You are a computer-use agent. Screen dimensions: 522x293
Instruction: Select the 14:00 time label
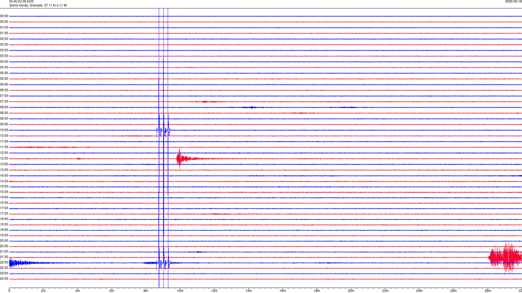pos(4,175)
